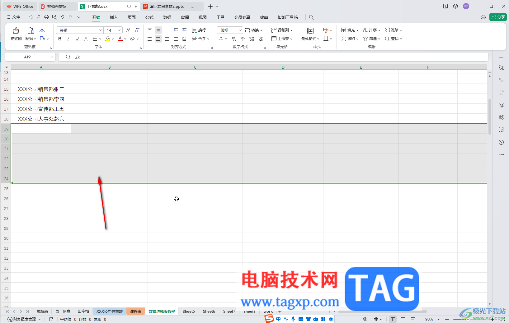Image resolution: width=509 pixels, height=323 pixels.
Task: Click the Paste (粘贴) clipboard icon
Action: 31,30
